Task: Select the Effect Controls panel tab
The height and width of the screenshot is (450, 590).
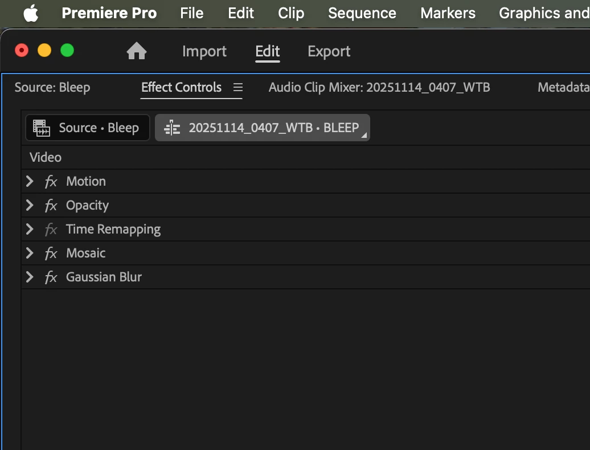Action: click(x=181, y=87)
